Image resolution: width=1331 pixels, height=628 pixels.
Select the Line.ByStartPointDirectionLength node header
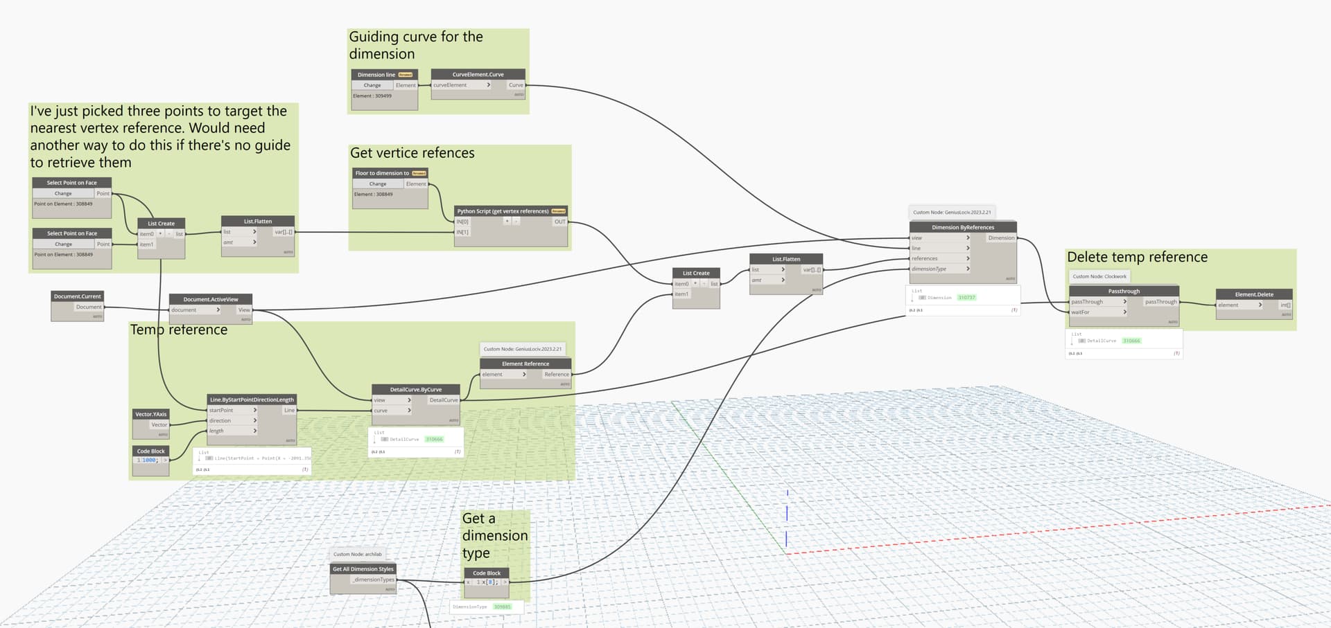252,400
